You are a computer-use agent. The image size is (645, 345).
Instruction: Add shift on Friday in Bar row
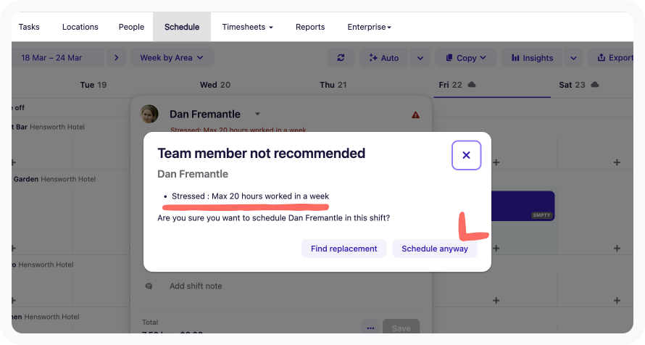[496, 162]
